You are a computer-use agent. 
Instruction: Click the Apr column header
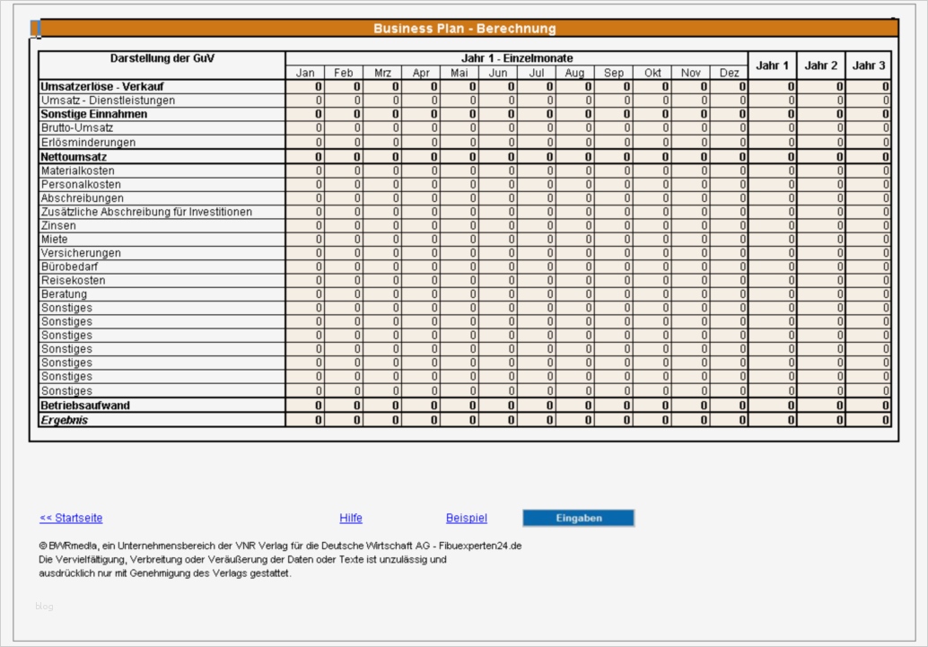point(421,72)
